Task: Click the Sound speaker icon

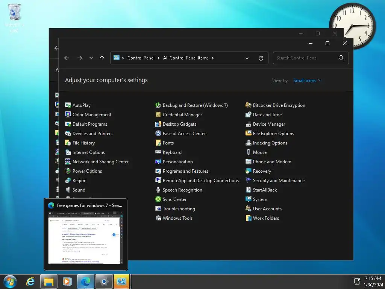Action: pos(68,190)
